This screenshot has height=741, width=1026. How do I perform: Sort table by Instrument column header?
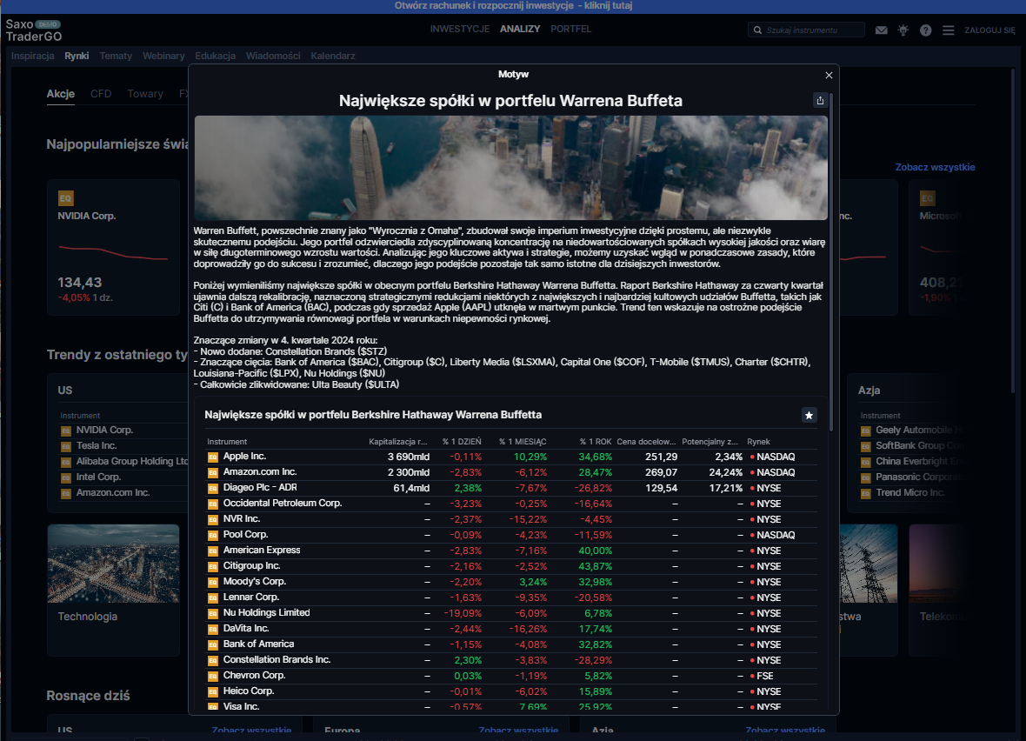[x=227, y=442]
